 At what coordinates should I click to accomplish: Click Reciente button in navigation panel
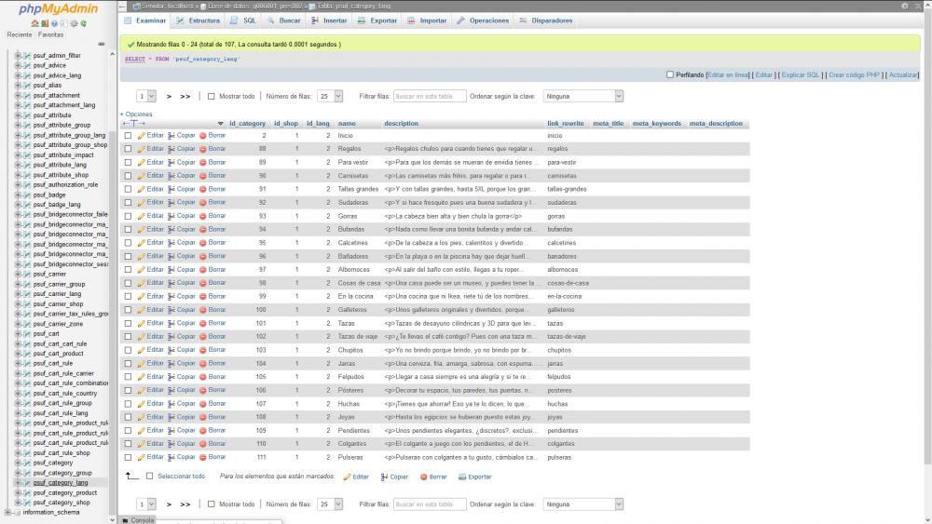coord(19,35)
